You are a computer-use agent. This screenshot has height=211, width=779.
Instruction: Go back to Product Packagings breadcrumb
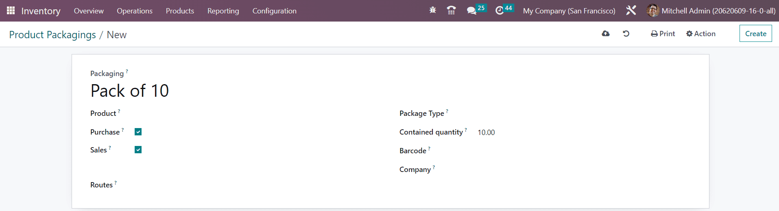coord(52,35)
